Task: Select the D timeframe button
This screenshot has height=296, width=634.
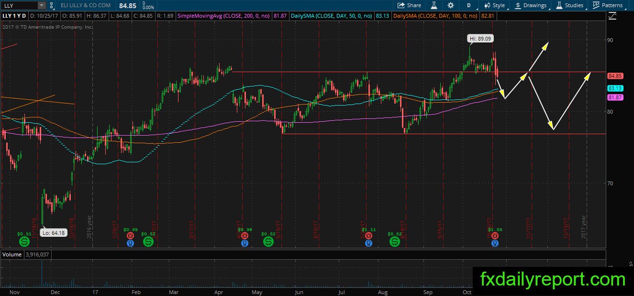Action: [x=468, y=5]
